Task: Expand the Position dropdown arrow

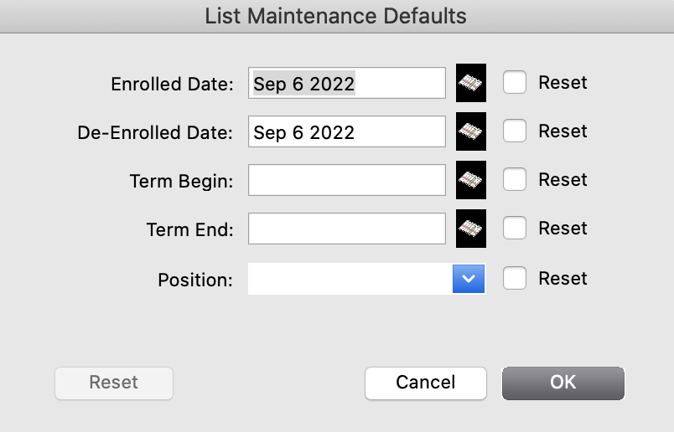Action: (469, 279)
